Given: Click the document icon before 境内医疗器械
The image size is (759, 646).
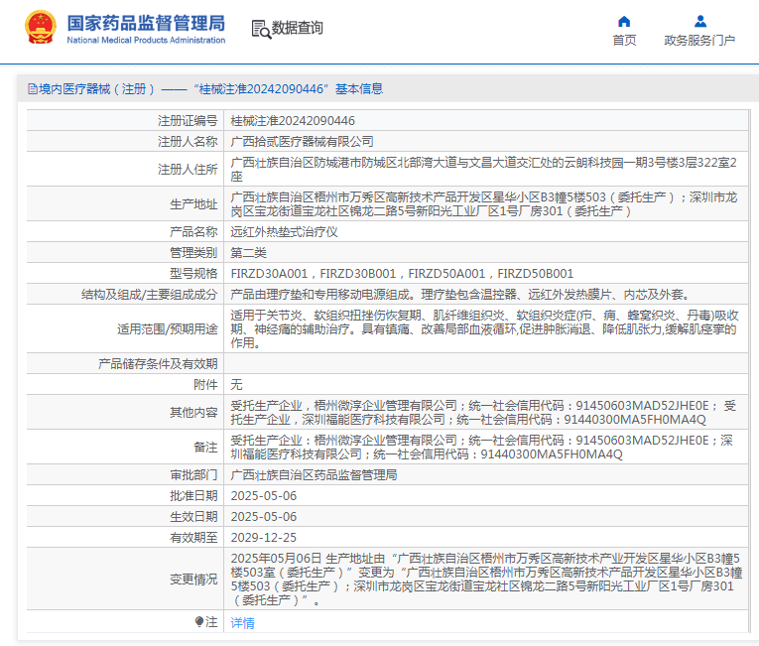Looking at the screenshot, I should coord(33,89).
